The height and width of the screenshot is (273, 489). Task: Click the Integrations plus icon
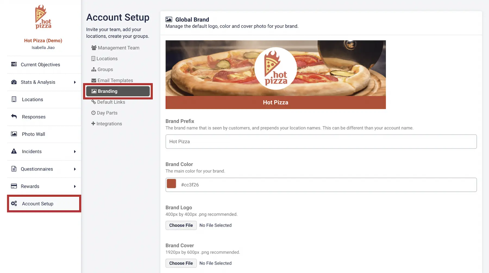[93, 124]
